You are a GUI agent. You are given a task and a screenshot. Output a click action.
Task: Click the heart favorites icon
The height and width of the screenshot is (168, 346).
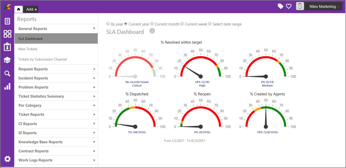click(289, 6)
